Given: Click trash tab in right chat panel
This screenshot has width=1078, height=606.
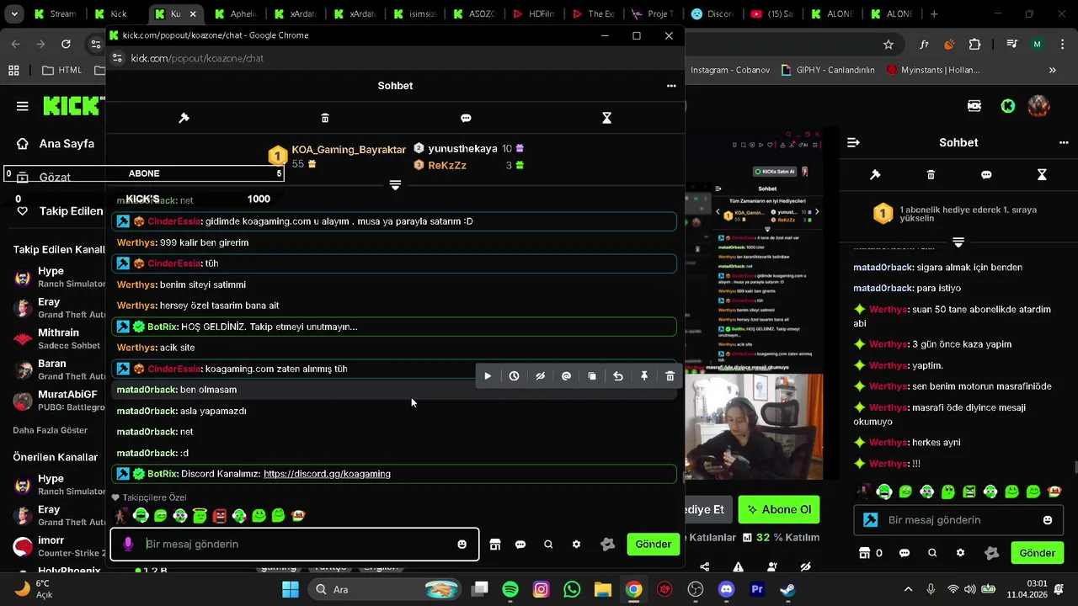Looking at the screenshot, I should (931, 175).
